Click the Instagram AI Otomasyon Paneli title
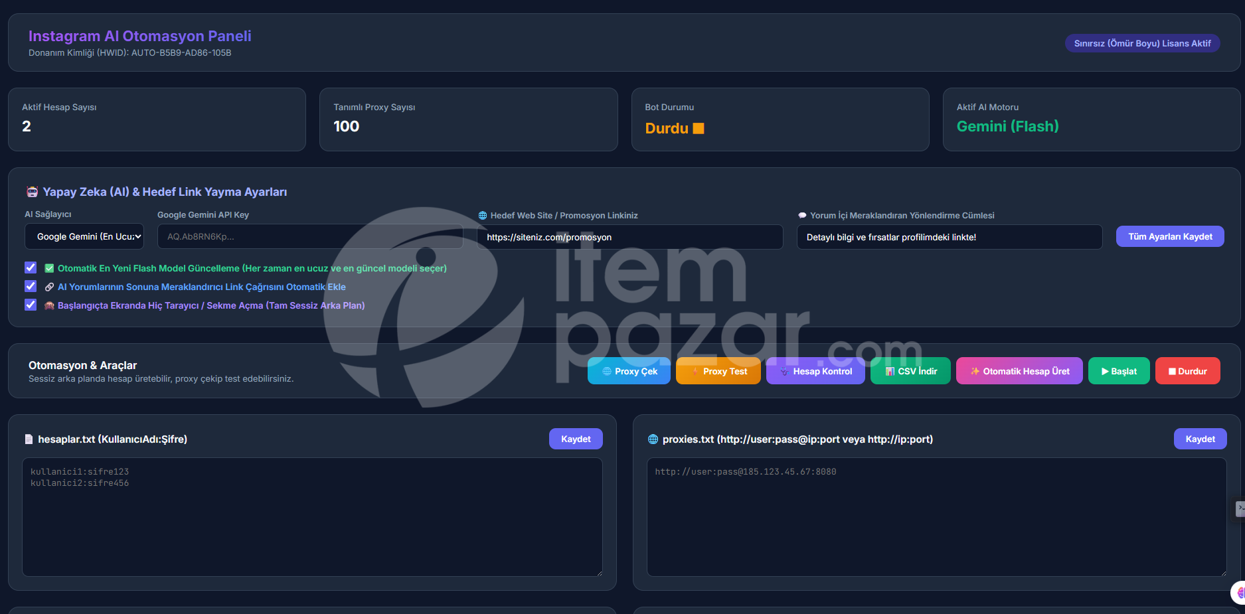The image size is (1245, 614). click(140, 36)
